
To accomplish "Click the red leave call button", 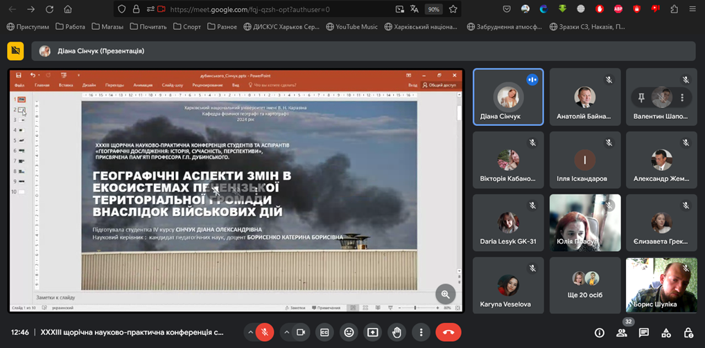I will point(448,332).
